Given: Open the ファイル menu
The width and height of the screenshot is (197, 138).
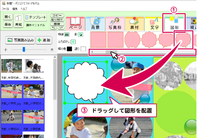Looking at the screenshot, I should [x=5, y=9].
